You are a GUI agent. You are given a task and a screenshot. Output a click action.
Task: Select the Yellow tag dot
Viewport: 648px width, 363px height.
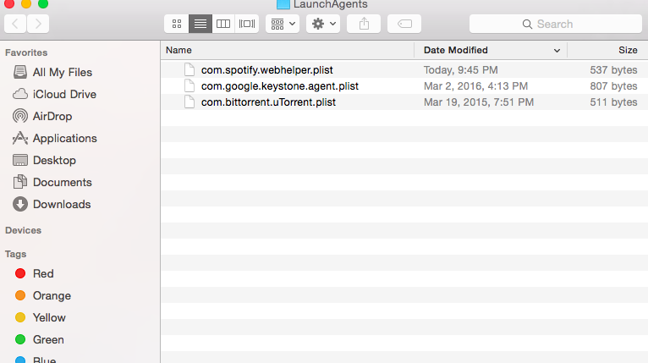(19, 317)
